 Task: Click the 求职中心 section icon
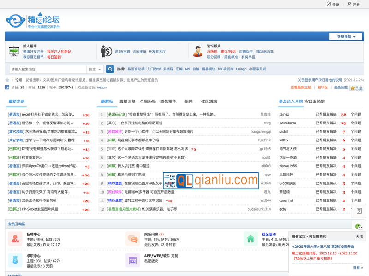click(x=15, y=260)
